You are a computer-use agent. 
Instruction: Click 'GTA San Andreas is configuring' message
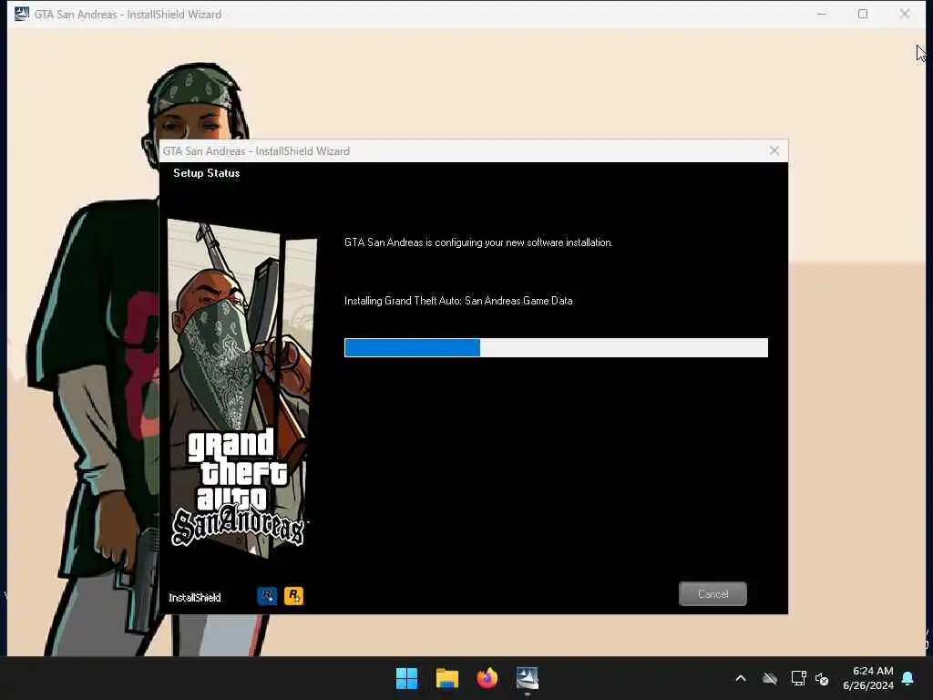[x=478, y=242]
